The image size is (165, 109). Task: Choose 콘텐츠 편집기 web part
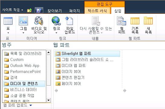87,77
